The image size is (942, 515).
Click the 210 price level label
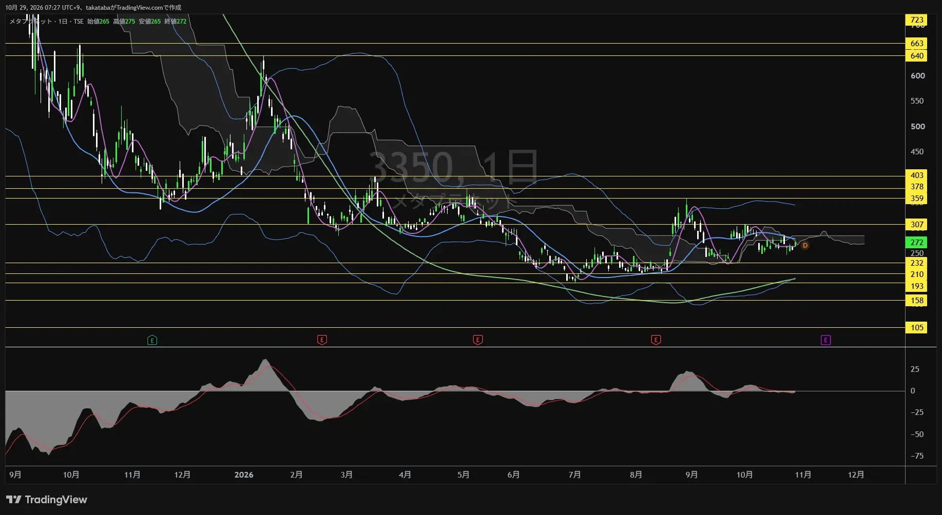point(916,274)
